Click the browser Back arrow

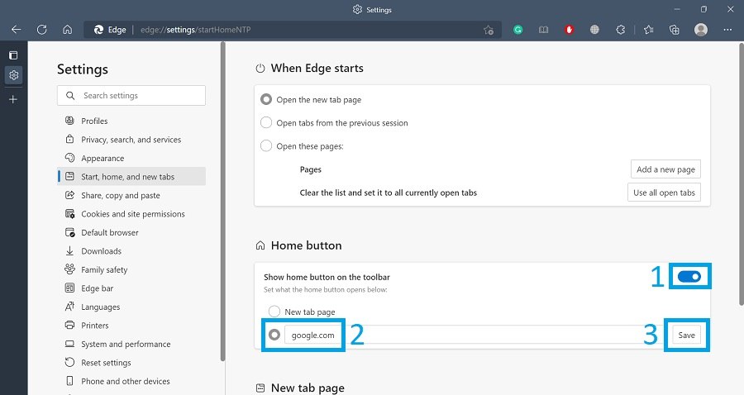(x=16, y=30)
